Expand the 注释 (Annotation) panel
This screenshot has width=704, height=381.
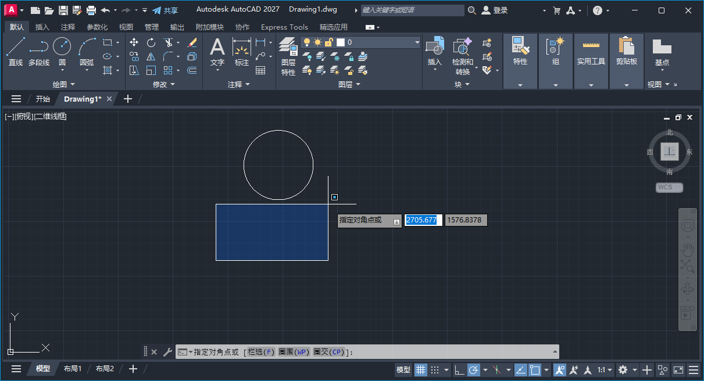coord(239,84)
